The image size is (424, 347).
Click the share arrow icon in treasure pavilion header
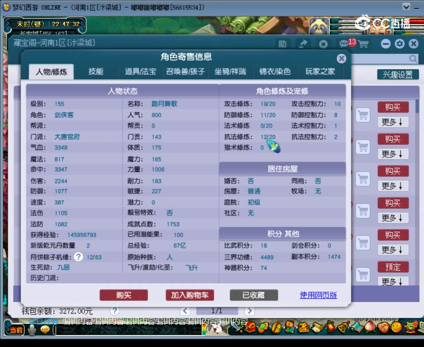coord(303,44)
